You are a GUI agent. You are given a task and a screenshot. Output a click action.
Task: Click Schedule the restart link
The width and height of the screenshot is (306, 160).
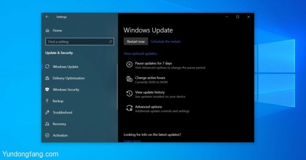(165, 42)
